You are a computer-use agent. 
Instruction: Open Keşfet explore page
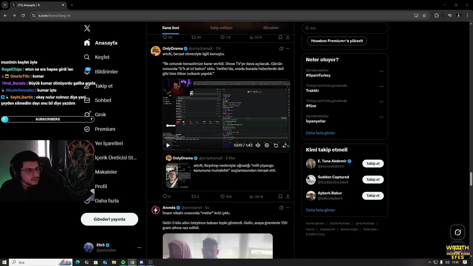(97, 57)
